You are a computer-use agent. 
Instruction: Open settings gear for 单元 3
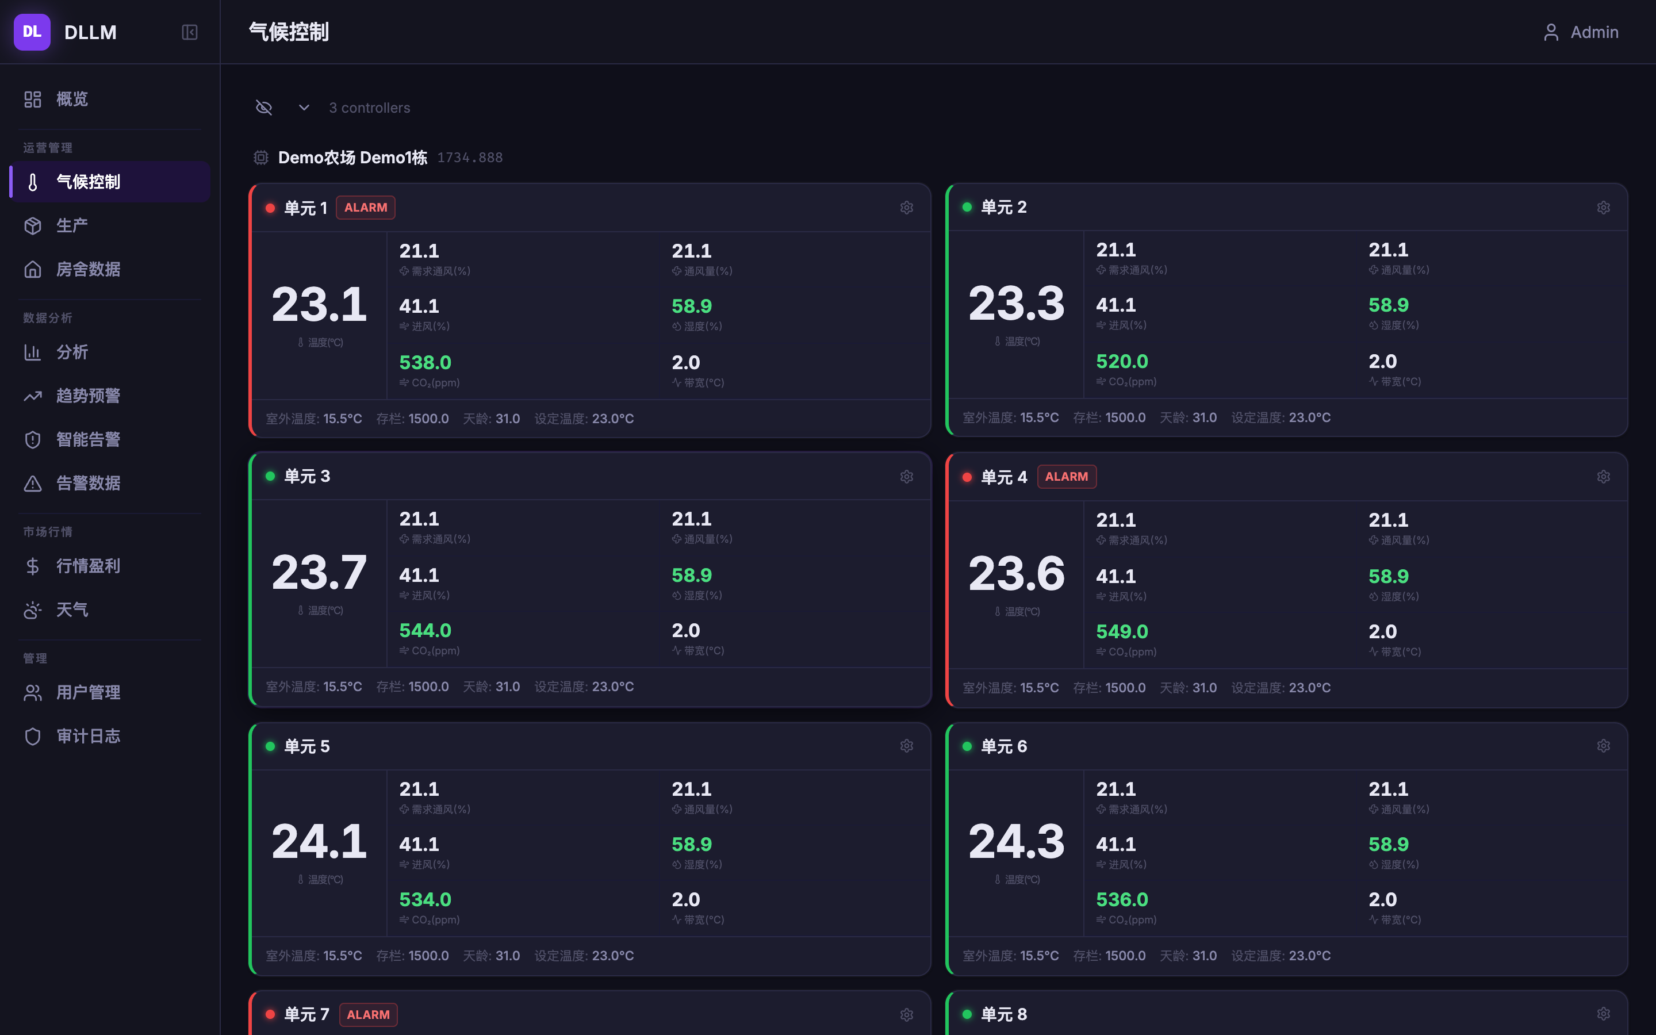pos(907,477)
